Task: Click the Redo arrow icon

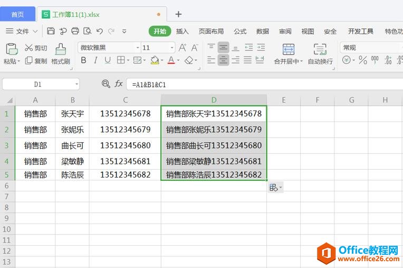Action: (111, 31)
